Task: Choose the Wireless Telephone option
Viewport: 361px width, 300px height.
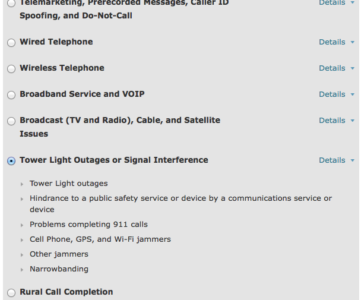Action: click(11, 69)
